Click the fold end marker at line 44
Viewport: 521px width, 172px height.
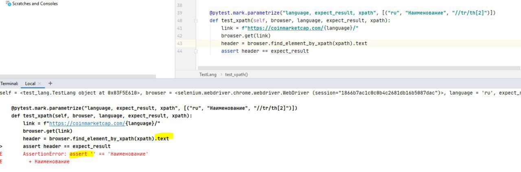(x=196, y=51)
